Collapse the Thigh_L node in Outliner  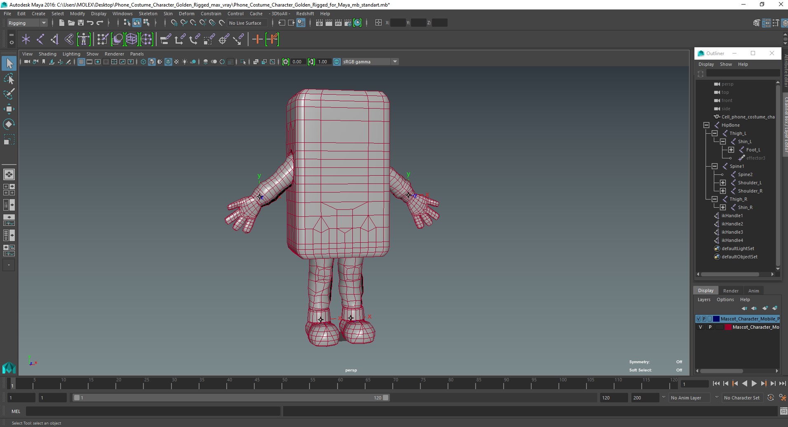pos(715,133)
